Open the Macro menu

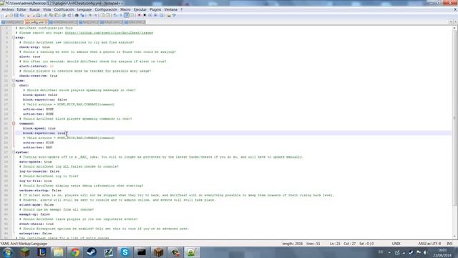pyautogui.click(x=125, y=9)
